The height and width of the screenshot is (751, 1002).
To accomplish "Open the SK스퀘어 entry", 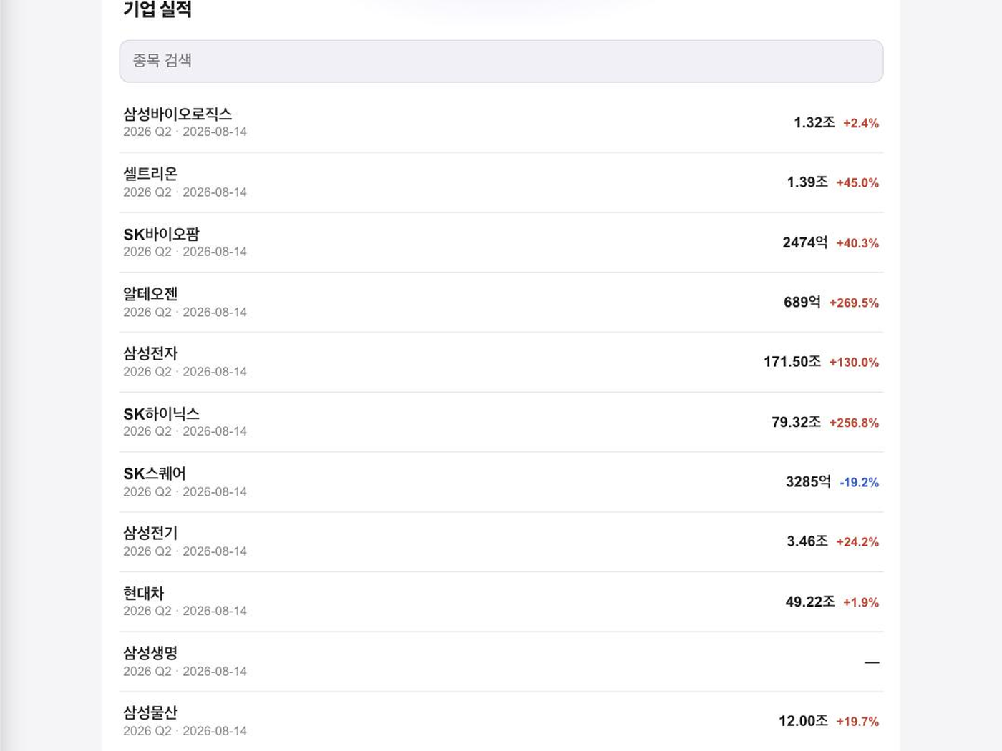I will pos(501,482).
